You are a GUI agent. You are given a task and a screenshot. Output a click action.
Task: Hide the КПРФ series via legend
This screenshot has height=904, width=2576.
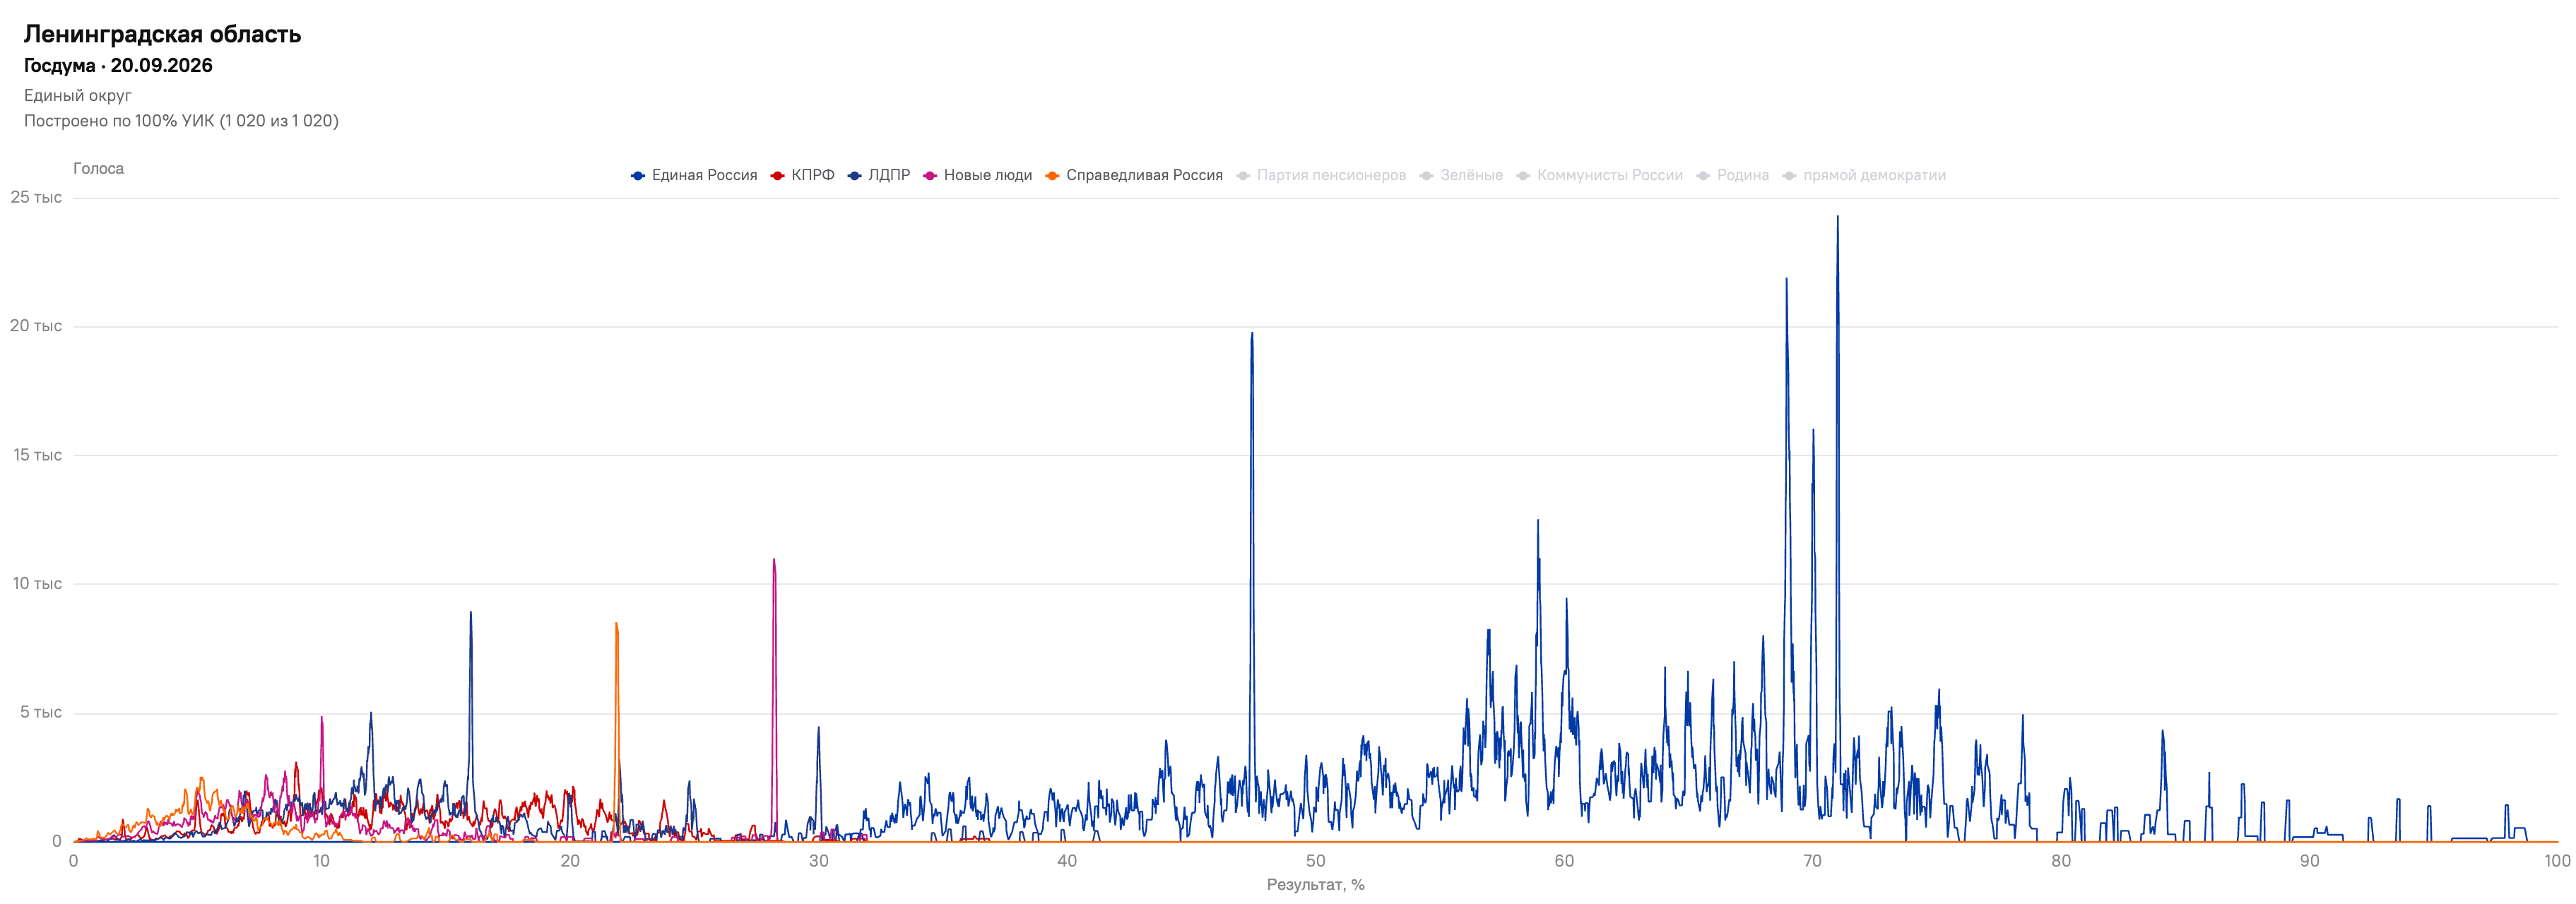tap(802, 175)
